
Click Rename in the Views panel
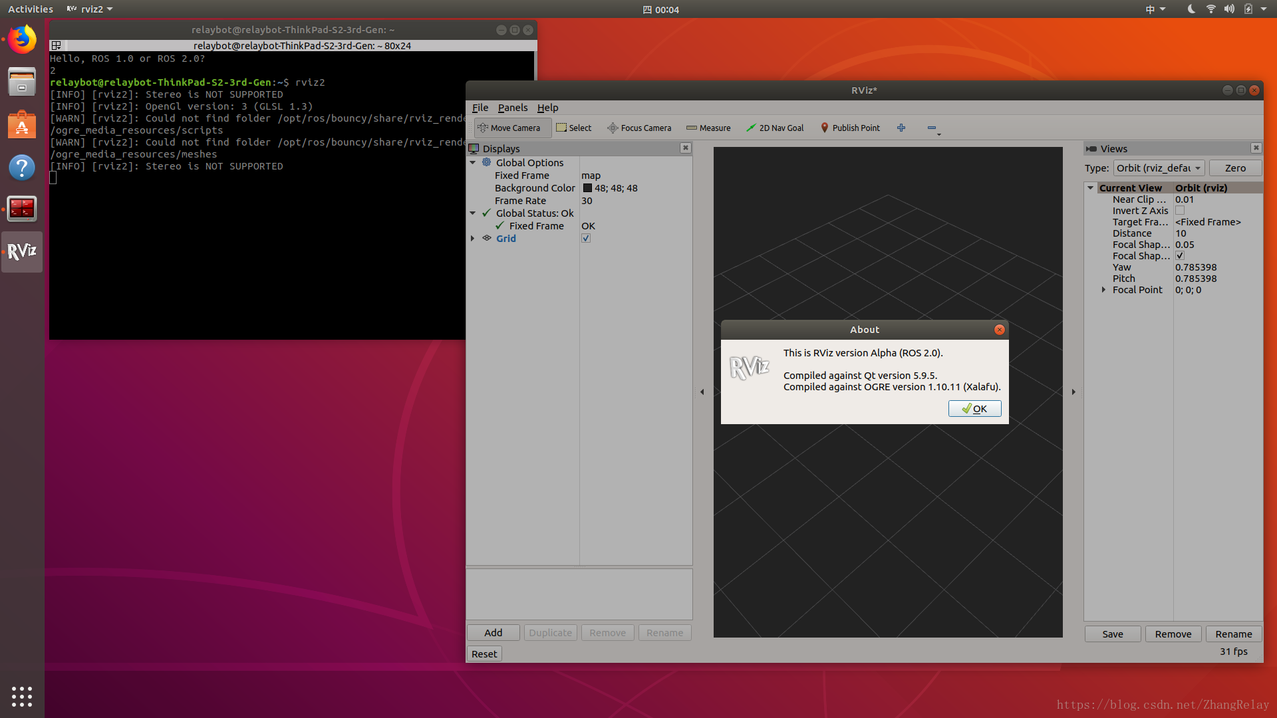[1234, 634]
